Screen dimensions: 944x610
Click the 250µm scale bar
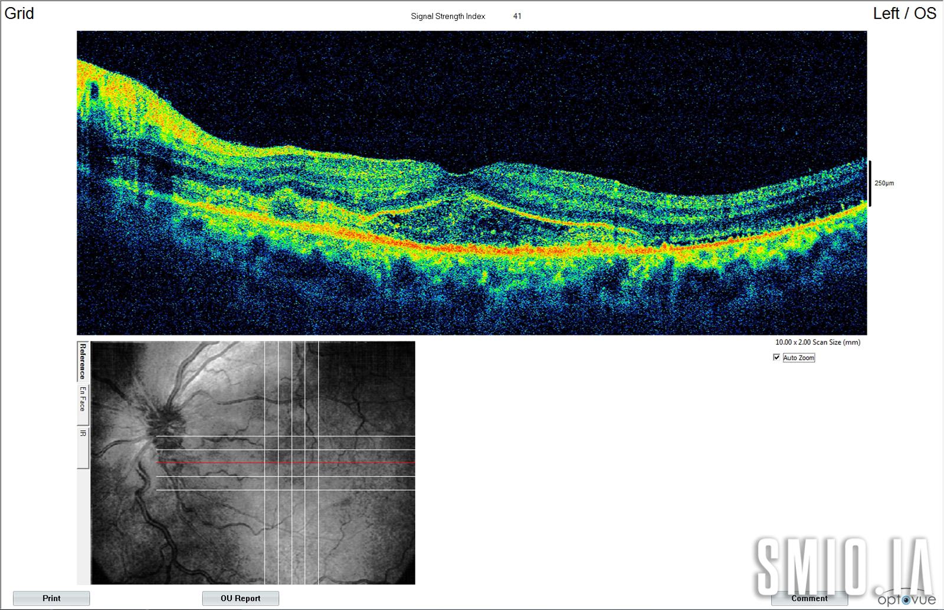tap(870, 183)
